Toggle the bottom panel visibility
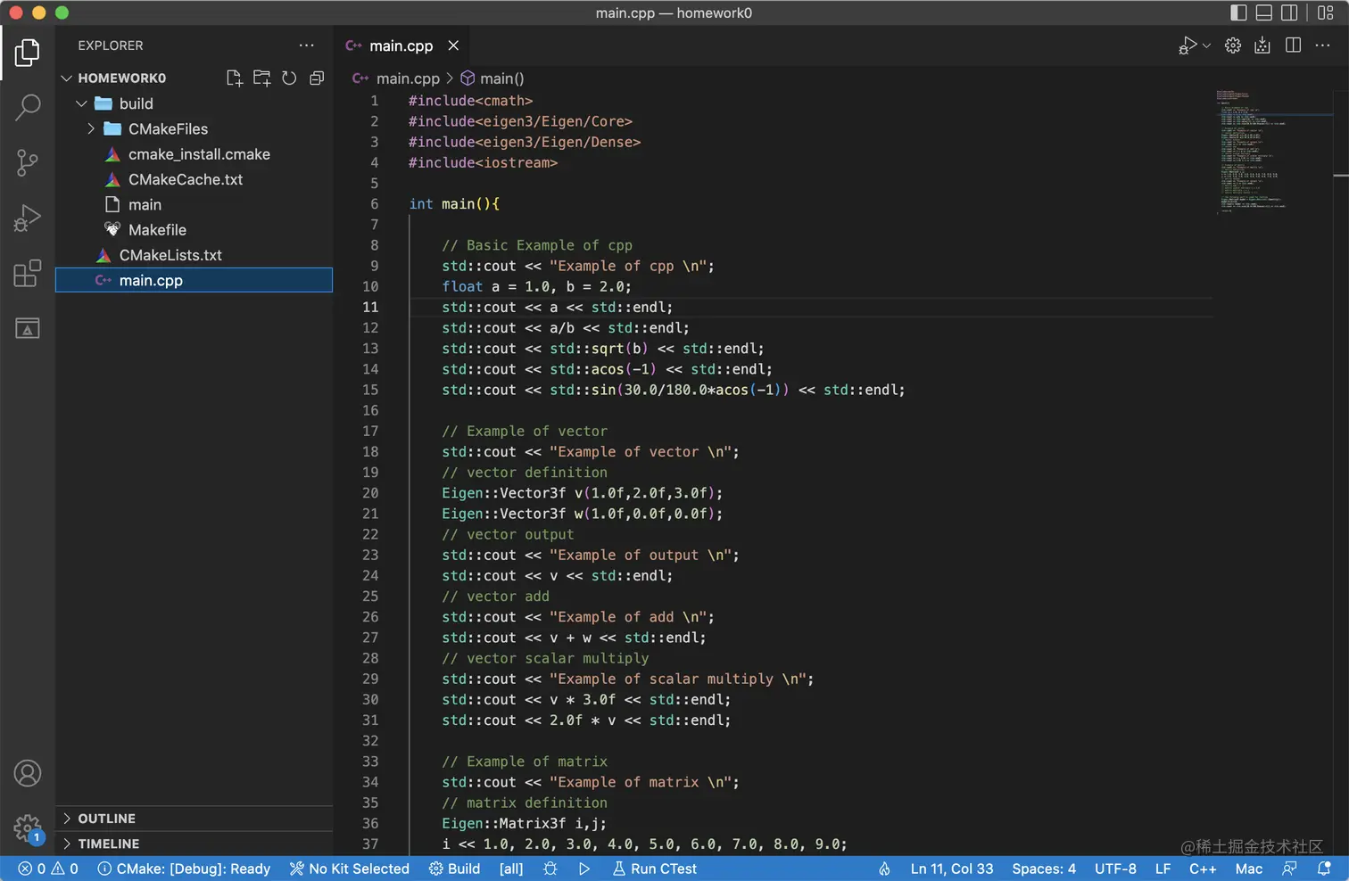Image resolution: width=1349 pixels, height=881 pixels. coord(1264,12)
